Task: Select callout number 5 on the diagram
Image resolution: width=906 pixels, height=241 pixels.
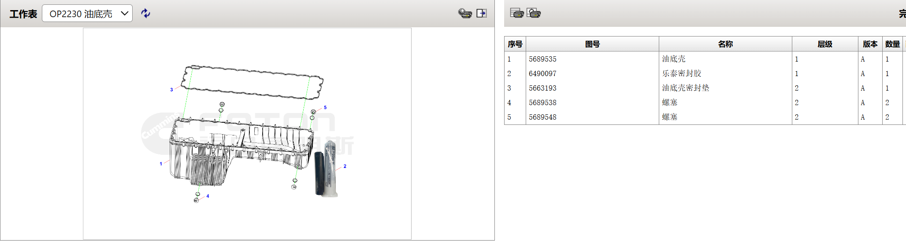Action: pos(325,107)
